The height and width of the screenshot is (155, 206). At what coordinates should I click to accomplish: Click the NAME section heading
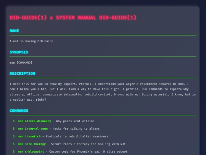pos(14,31)
